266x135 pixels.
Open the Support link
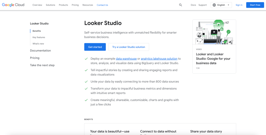202,5
